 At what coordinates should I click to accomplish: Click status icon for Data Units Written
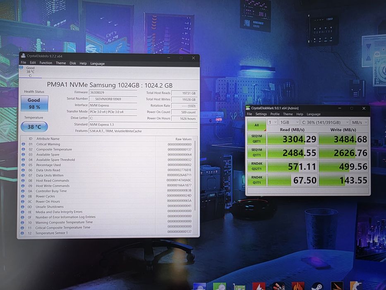click(x=23, y=175)
